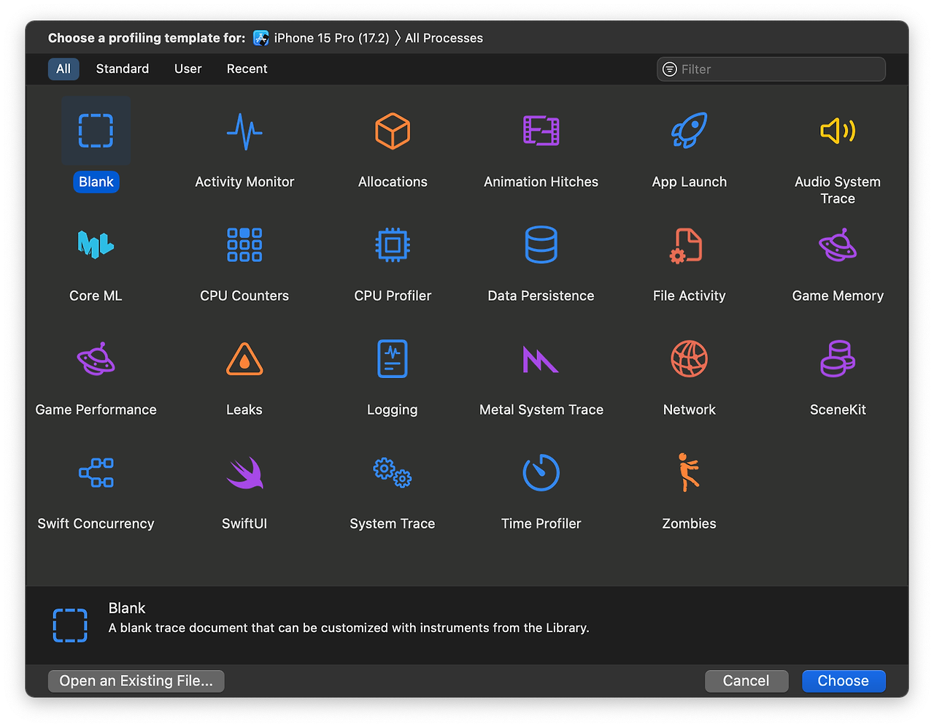This screenshot has height=727, width=934.
Task: Click the Game Performance label
Action: (x=96, y=409)
